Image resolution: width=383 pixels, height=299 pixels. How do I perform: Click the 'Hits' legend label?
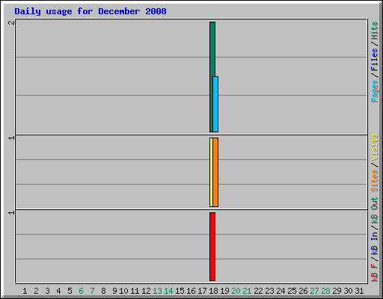coord(374,31)
